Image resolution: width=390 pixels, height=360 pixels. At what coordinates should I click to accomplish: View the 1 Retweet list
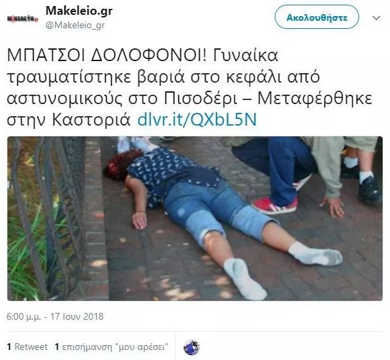(x=27, y=347)
